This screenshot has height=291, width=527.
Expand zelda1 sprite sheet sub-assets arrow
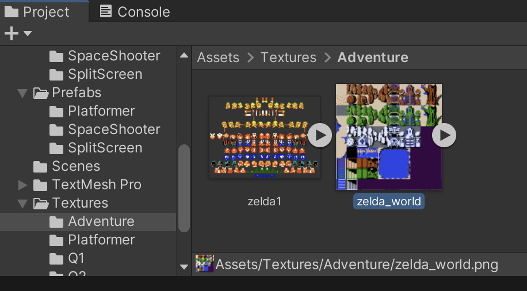319,136
